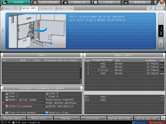Click the Tâche list scrollbar
The width and height of the screenshot is (166, 124).
[81, 73]
